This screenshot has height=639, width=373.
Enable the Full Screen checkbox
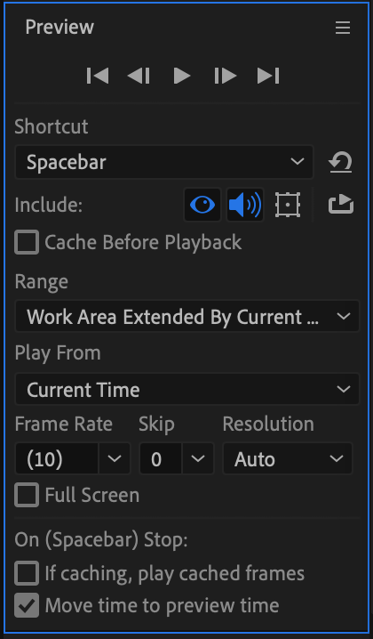coord(27,495)
